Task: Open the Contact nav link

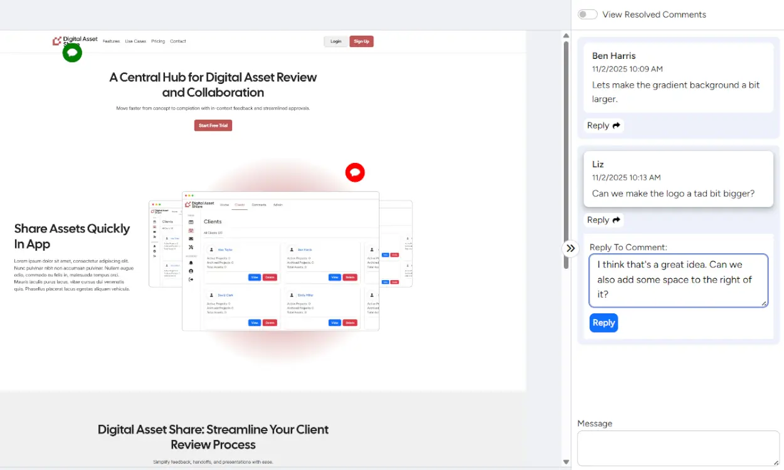Action: coord(178,41)
